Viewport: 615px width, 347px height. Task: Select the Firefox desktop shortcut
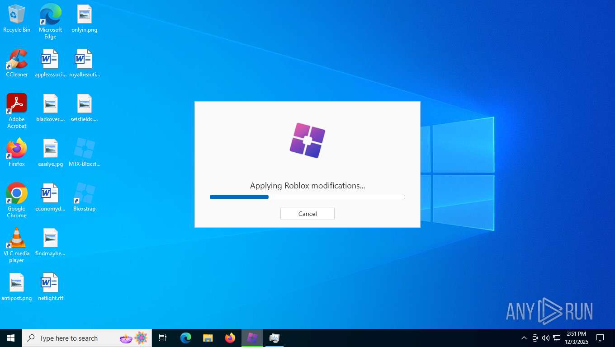pyautogui.click(x=17, y=153)
